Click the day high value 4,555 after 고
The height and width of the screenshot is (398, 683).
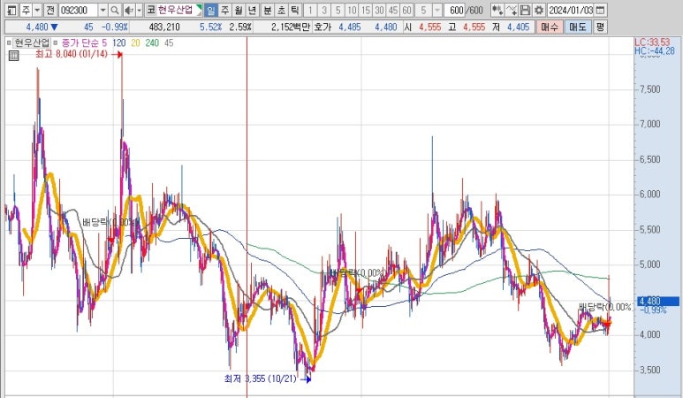pos(474,27)
